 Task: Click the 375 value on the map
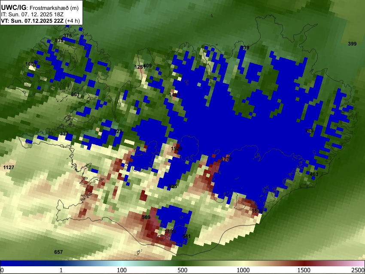tap(67, 36)
